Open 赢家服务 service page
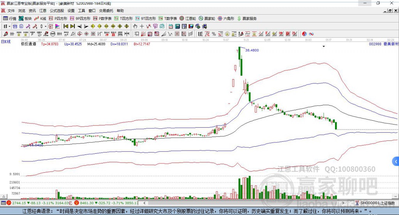Screen dimensions: 399x215 (247, 19)
